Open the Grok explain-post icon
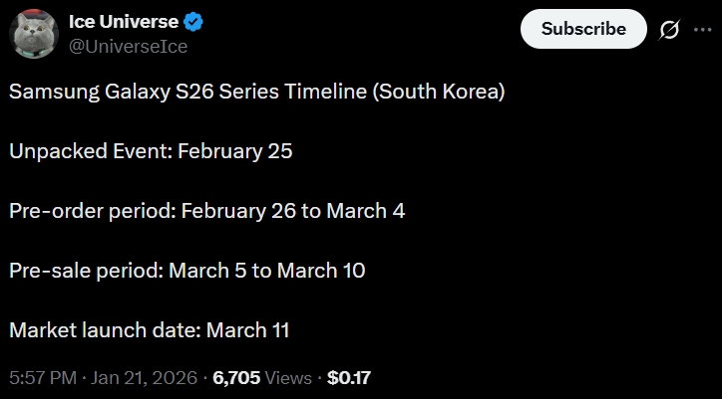The height and width of the screenshot is (399, 722). [x=670, y=30]
